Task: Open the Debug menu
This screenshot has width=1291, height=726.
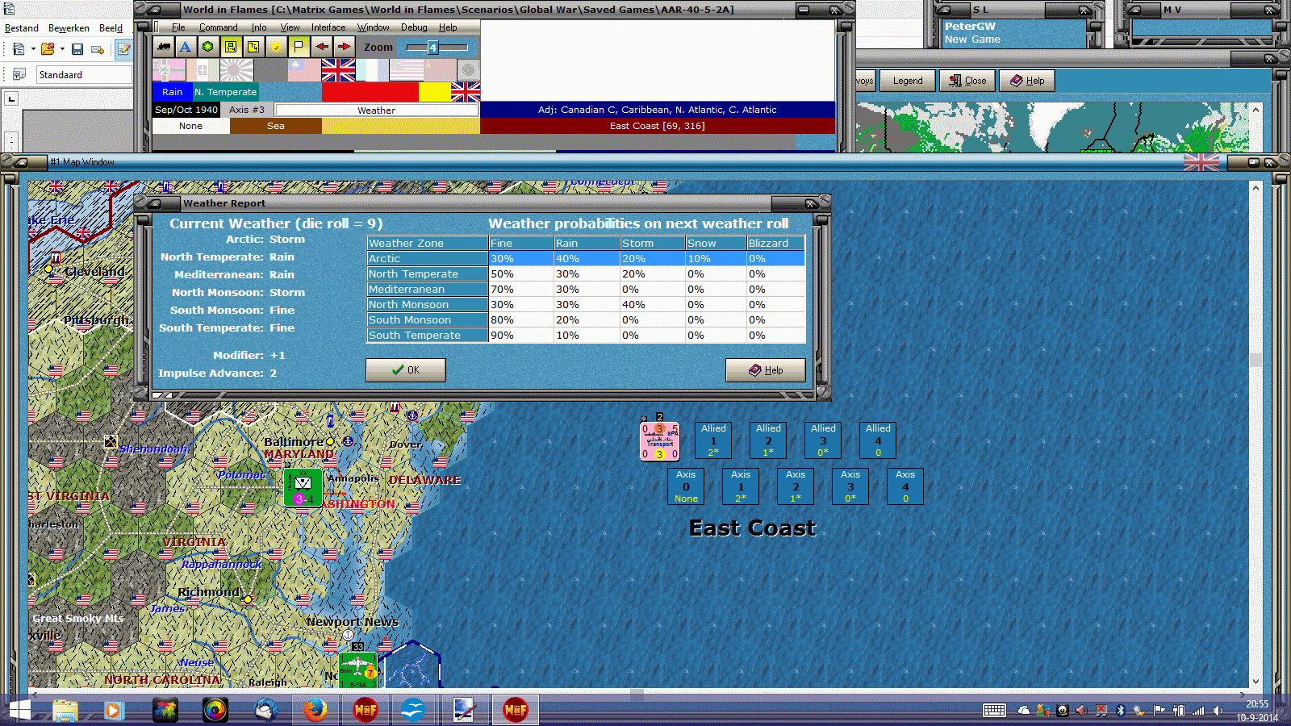Action: 414,27
